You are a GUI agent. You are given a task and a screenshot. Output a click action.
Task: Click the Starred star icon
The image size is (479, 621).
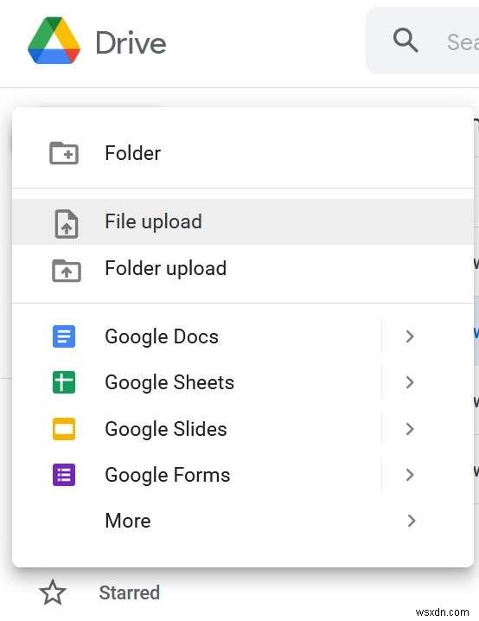(x=53, y=592)
